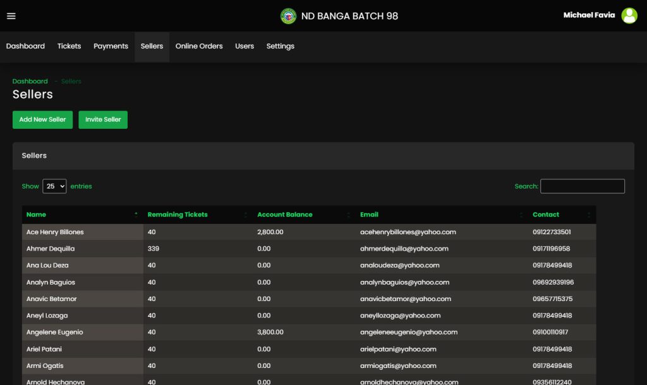Go to the Tickets tab
647x385 pixels.
pyautogui.click(x=69, y=46)
